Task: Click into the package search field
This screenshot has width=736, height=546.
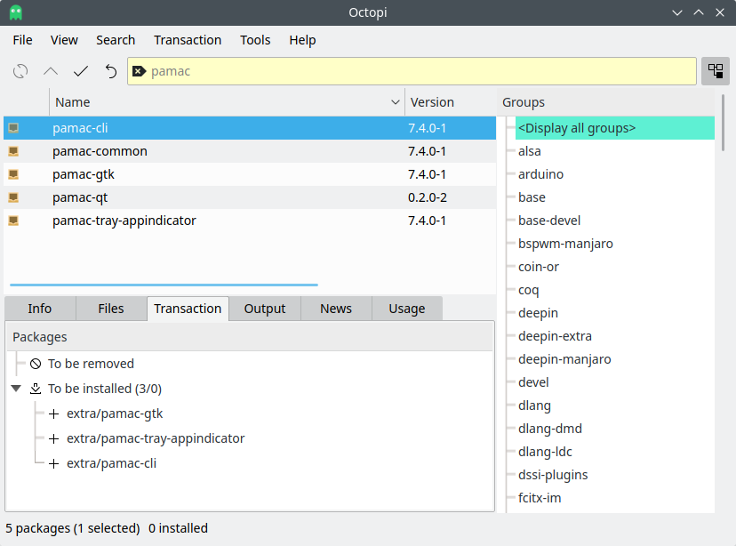Action: 418,71
